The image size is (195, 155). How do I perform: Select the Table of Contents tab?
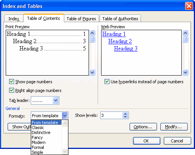(44, 18)
